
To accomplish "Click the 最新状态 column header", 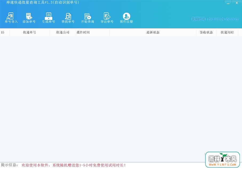I will (153, 32).
